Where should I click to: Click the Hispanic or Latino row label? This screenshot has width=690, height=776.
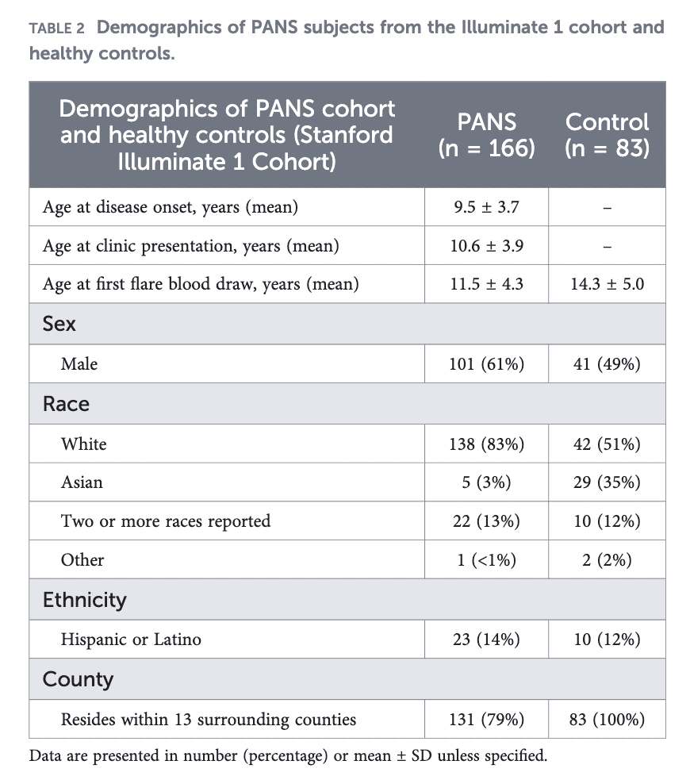131,640
